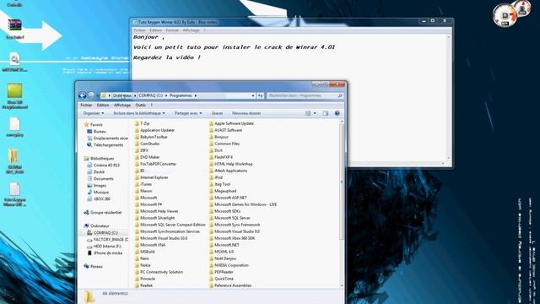The width and height of the screenshot is (540, 304).
Task: Open the Partager avec dropdown
Action: click(x=188, y=113)
